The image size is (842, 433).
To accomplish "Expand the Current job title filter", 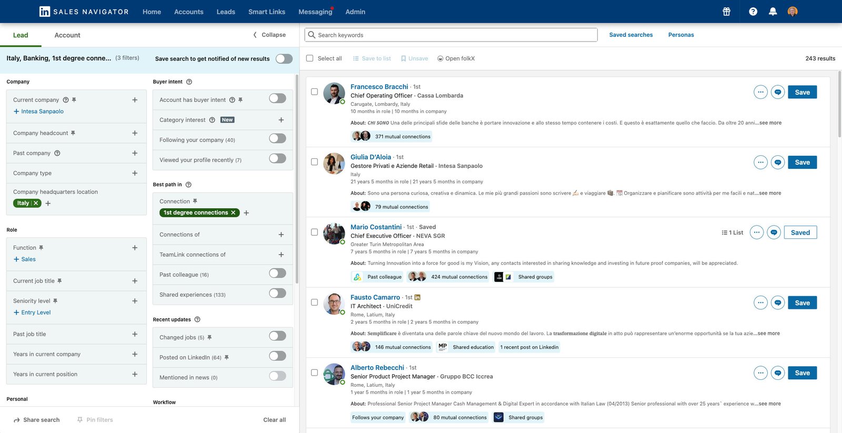I will pyautogui.click(x=135, y=281).
